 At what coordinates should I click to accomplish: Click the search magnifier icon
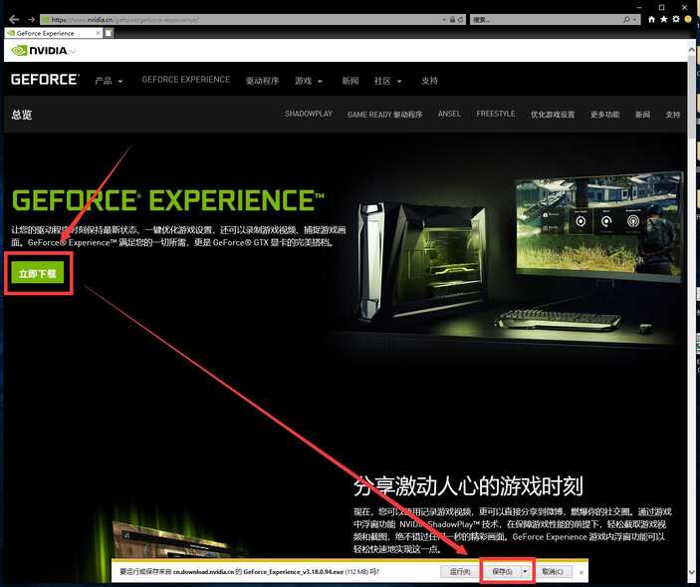coord(626,20)
